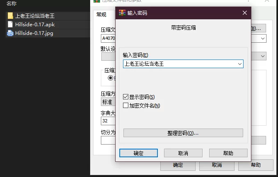Click the 标准 compression method box
The width and height of the screenshot is (278, 177).
[108, 102]
